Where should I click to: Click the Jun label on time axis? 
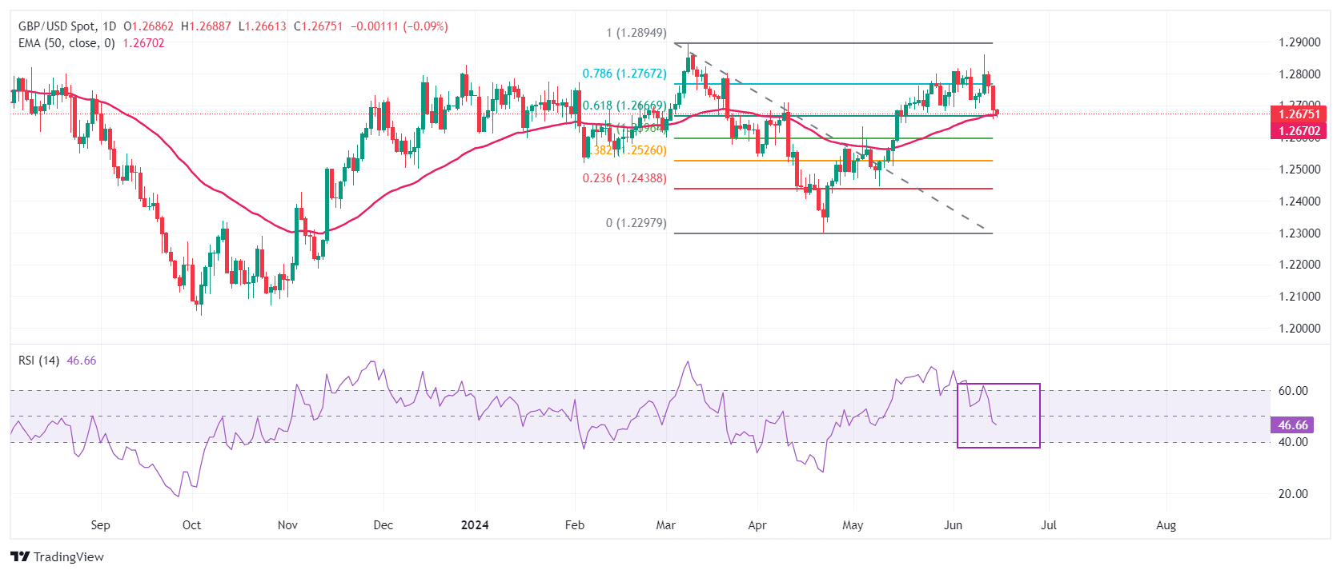pos(953,525)
